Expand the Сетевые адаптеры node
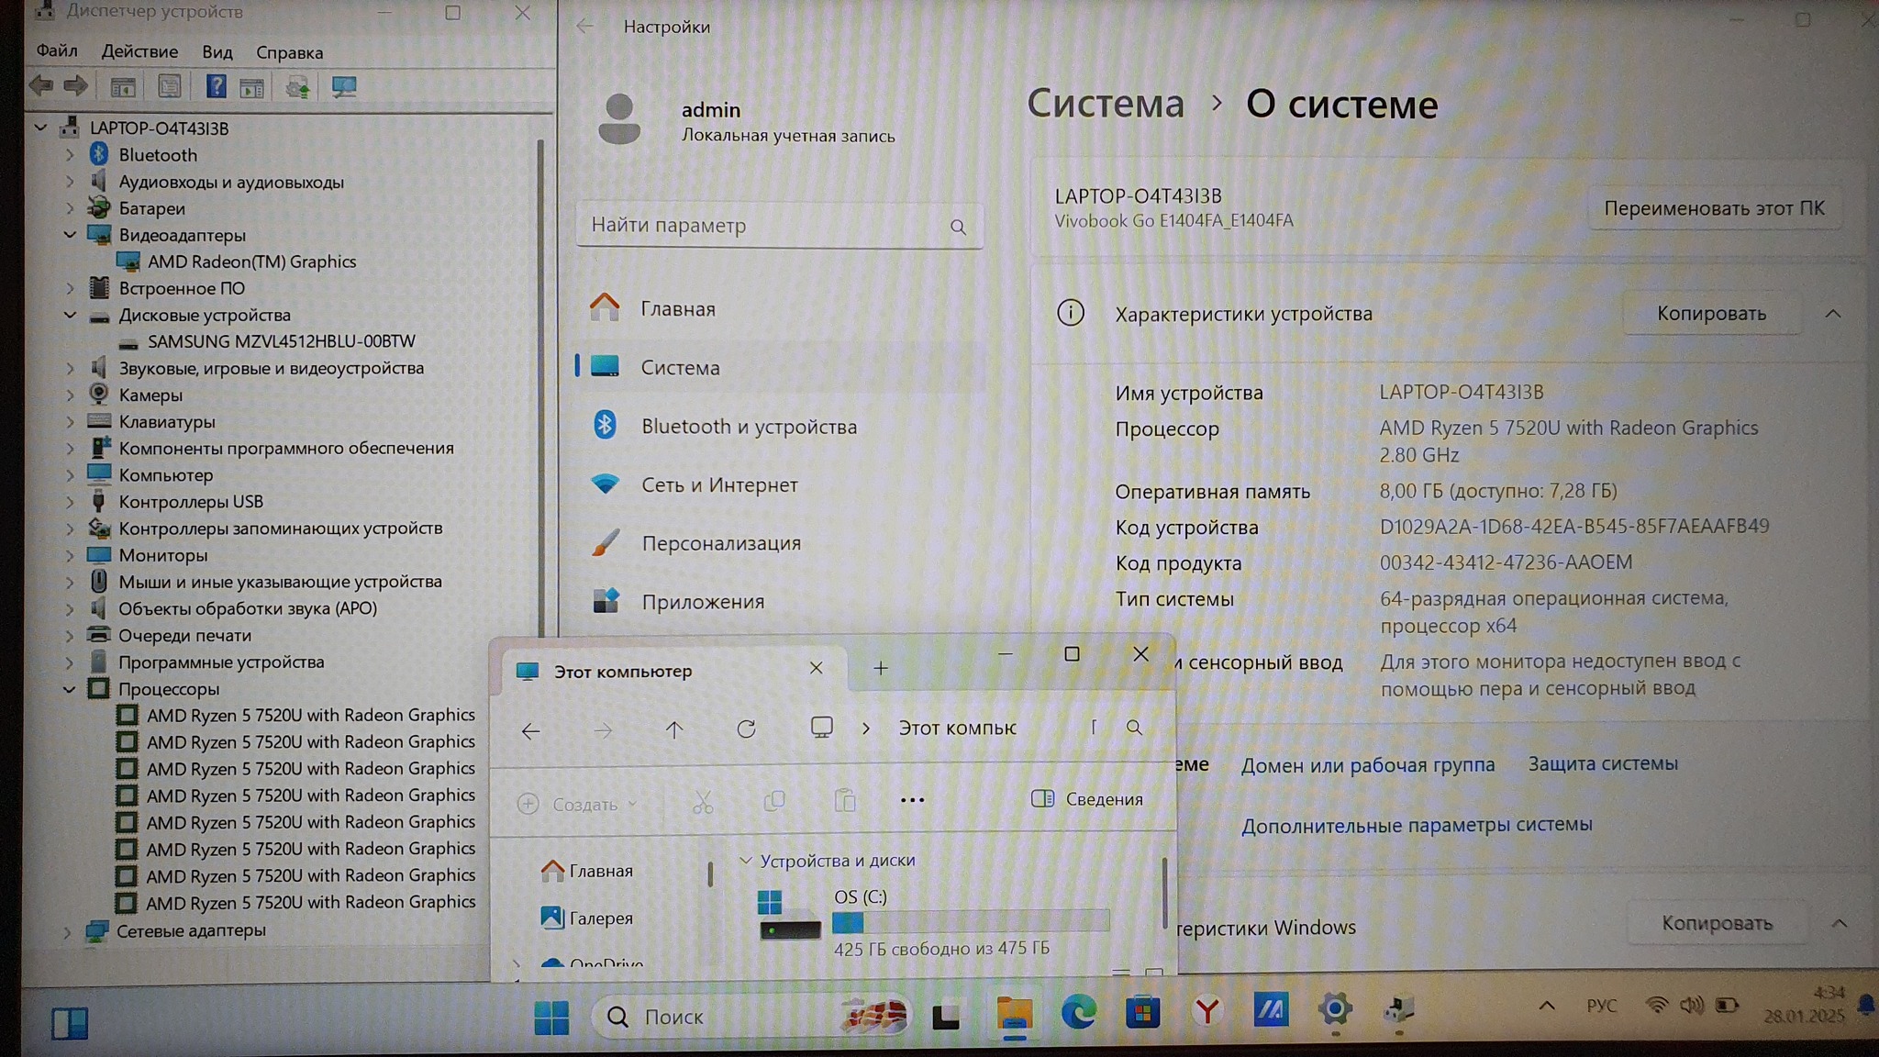Viewport: 1879px width, 1057px height. coord(67,931)
